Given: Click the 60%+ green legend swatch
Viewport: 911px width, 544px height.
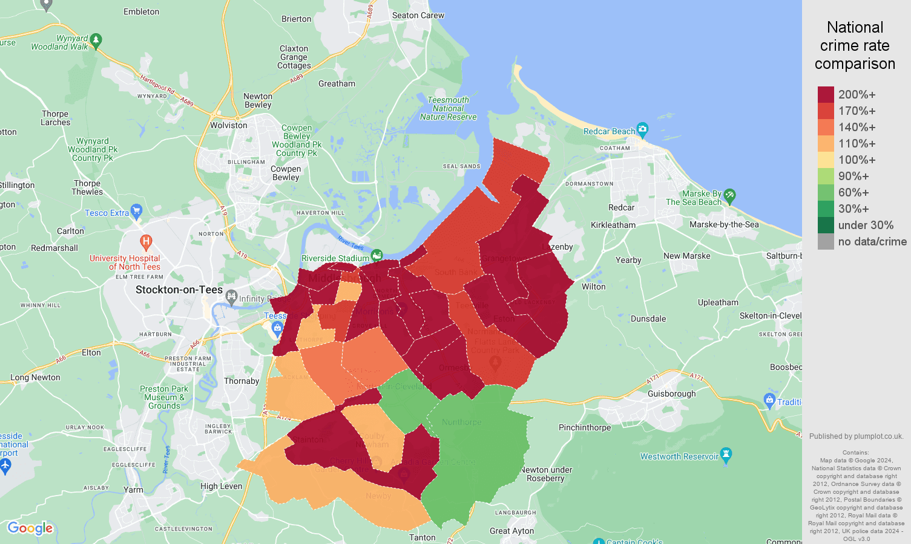Looking at the screenshot, I should click(x=826, y=193).
